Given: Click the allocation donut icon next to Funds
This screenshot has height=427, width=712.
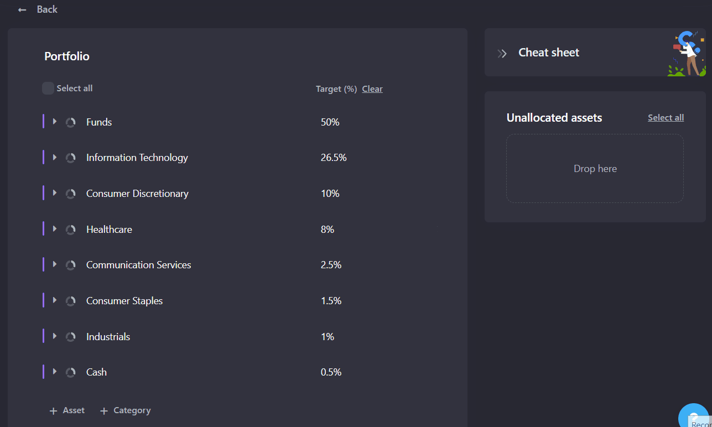Looking at the screenshot, I should [x=70, y=122].
